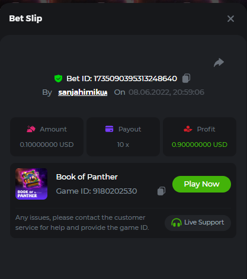This screenshot has height=279, width=247.
Task: Click the Play Now button
Action: pyautogui.click(x=201, y=184)
